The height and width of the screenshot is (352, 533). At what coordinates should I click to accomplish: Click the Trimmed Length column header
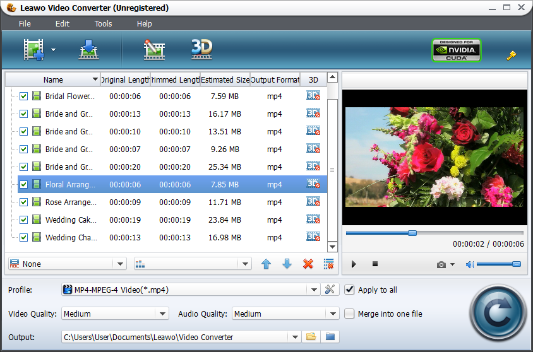coord(175,79)
